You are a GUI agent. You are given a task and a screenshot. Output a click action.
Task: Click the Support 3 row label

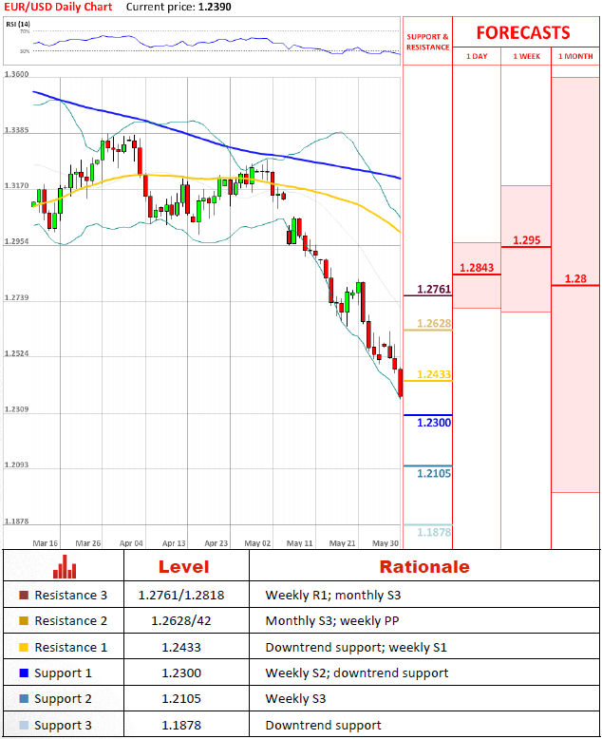[63, 725]
